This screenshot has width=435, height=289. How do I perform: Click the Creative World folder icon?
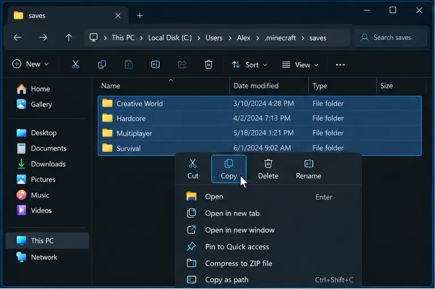click(x=107, y=103)
